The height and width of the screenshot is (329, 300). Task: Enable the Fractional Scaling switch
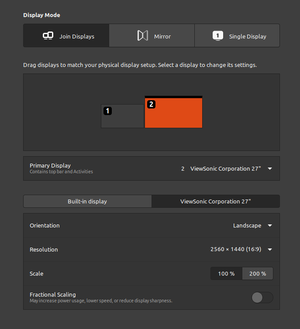coord(262,297)
